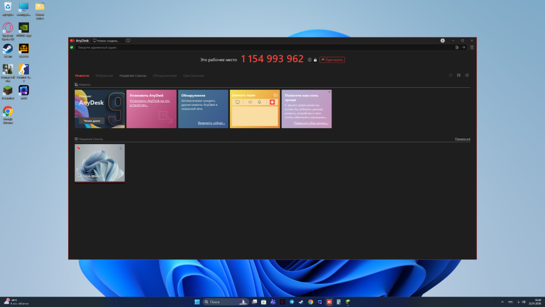This screenshot has width=545, height=307.
Task: Click the 'Новости' section header
Action: coord(82,85)
